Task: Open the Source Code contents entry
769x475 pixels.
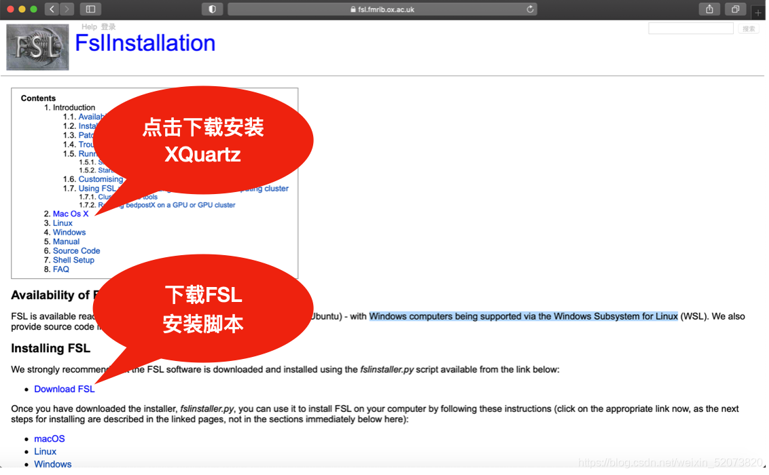Action: pos(77,251)
